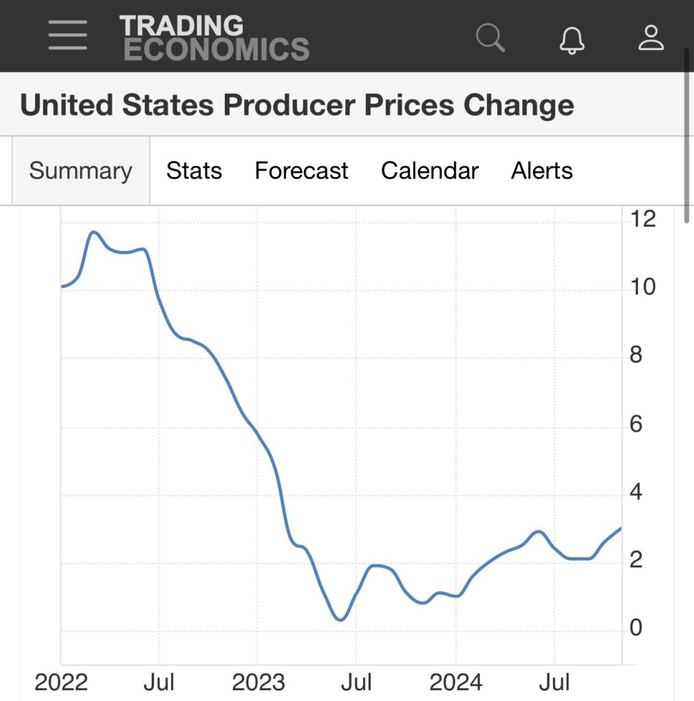
Task: Click the chart line's highest peak in 2022
Action: 94,233
